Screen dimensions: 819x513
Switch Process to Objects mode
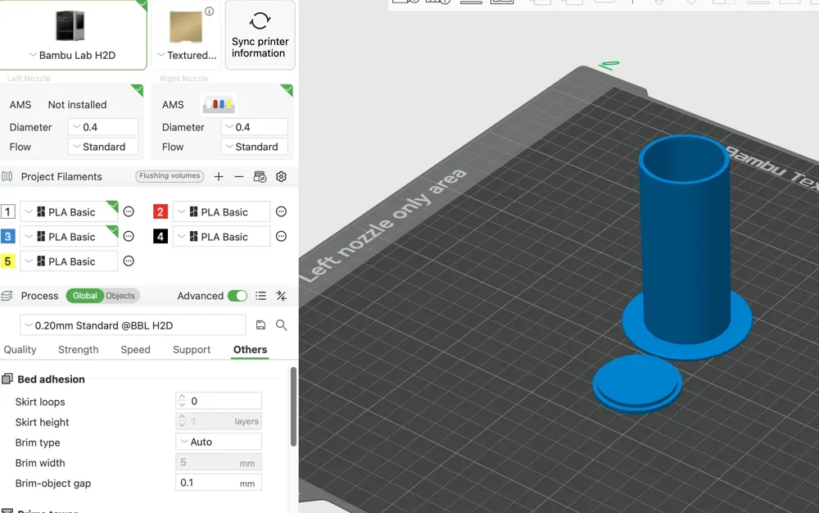tap(120, 296)
